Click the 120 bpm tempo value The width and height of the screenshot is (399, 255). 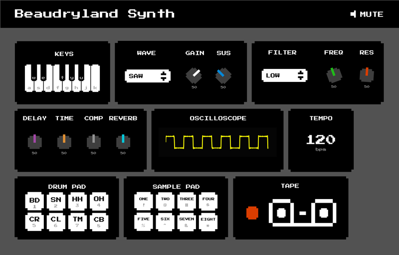[x=321, y=140]
